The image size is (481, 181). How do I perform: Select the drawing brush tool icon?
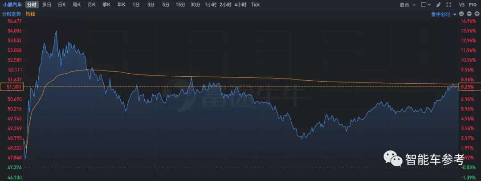click(438, 4)
